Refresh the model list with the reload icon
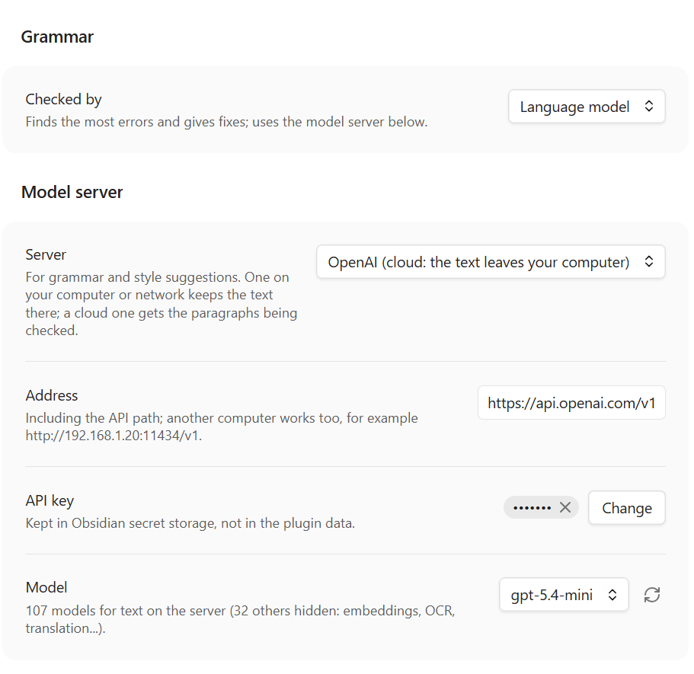 tap(651, 595)
